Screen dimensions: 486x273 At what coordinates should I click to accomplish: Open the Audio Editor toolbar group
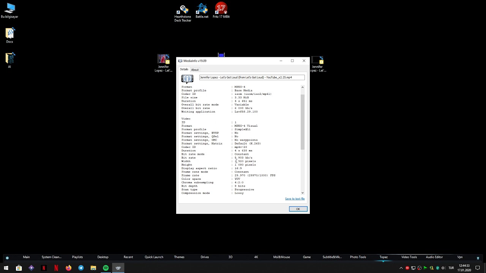click(x=434, y=257)
